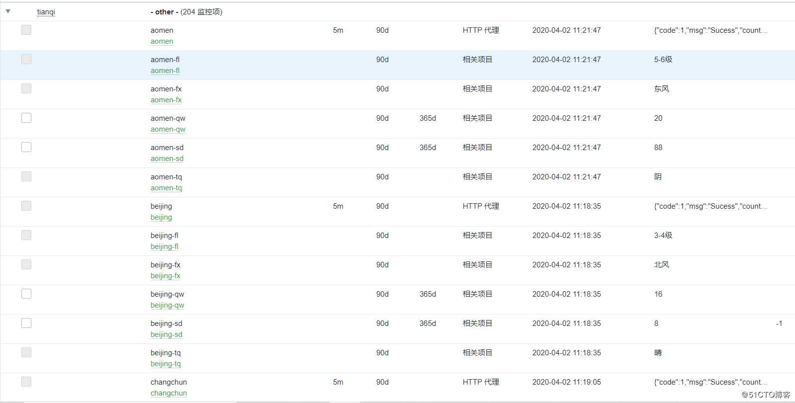Image resolution: width=795 pixels, height=403 pixels.
Task: Click the value 3-4级 for beijing-fl
Action: coord(663,236)
